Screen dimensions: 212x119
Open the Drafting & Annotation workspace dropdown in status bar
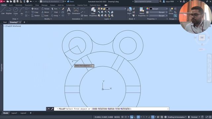pos(177,117)
